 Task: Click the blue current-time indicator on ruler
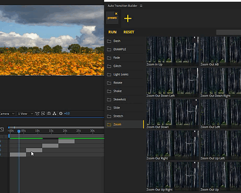pos(19,131)
